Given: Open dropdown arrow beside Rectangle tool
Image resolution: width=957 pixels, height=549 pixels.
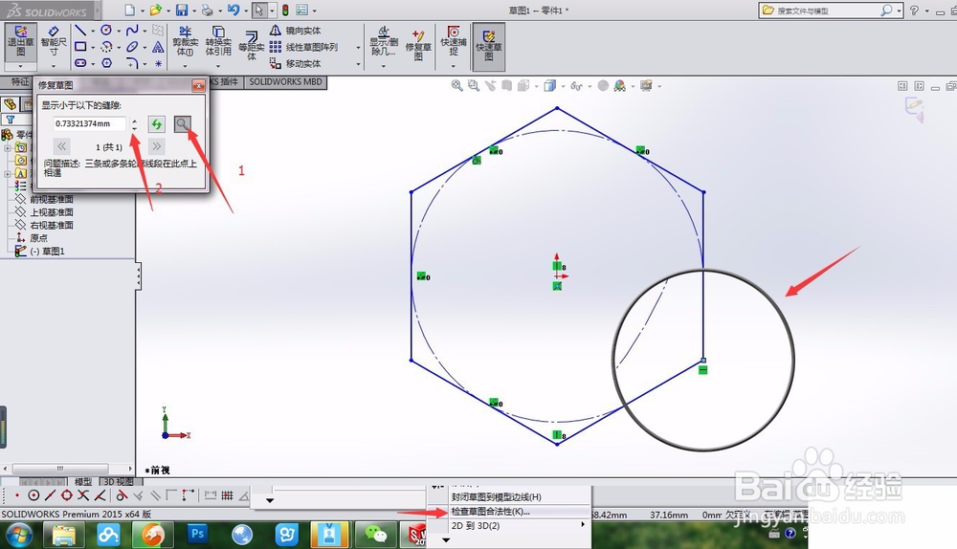Looking at the screenshot, I should tap(93, 47).
